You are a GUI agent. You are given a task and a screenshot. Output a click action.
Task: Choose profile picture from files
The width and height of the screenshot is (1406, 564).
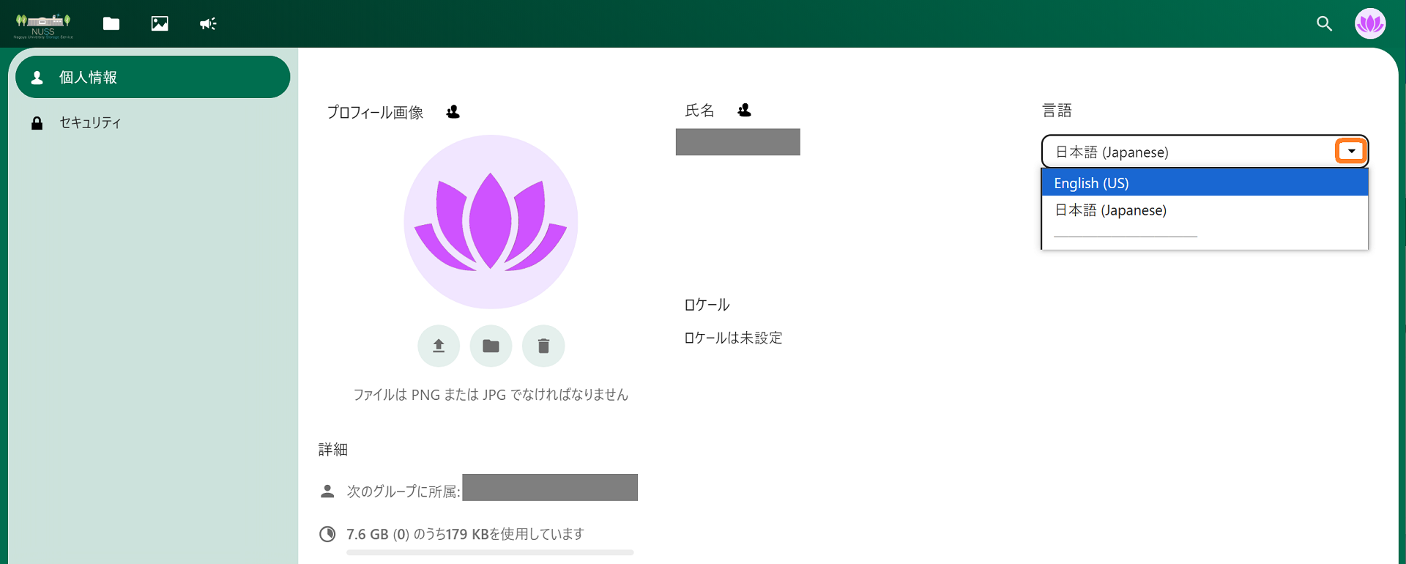[x=491, y=346]
